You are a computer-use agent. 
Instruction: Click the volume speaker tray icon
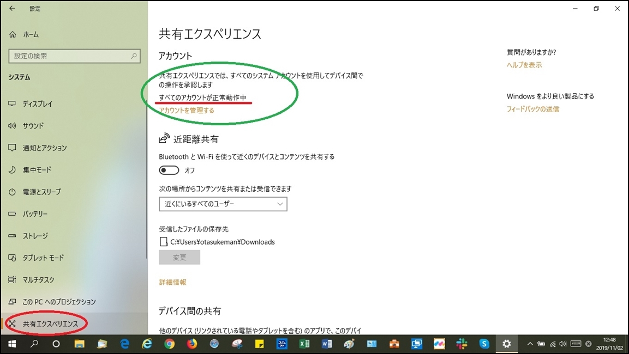[563, 344]
